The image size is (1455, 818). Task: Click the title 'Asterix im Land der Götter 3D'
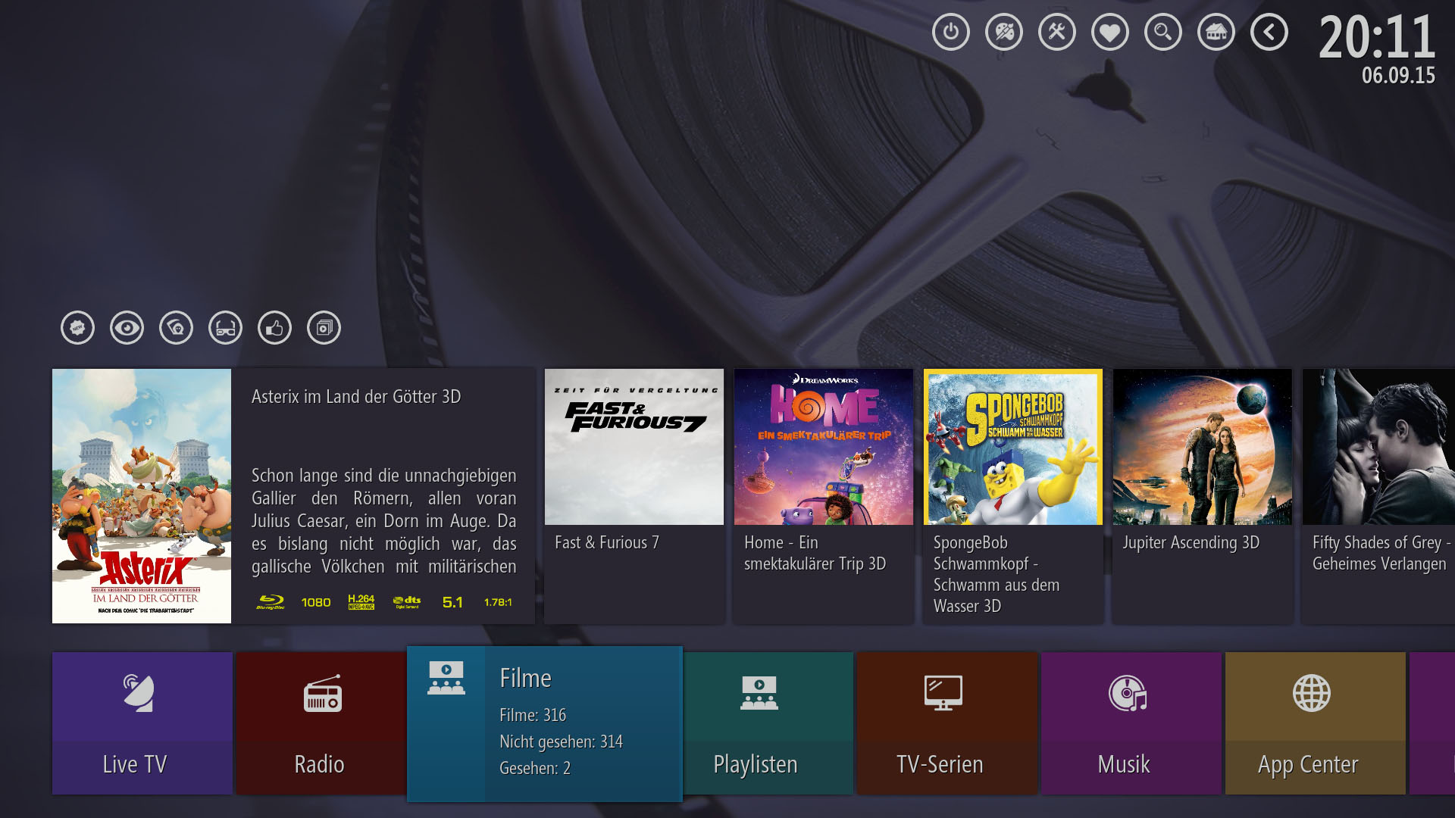(x=356, y=397)
